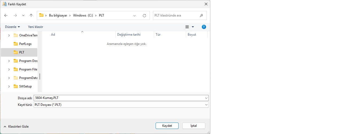339x134 pixels.
Task: Cancel with the İptal button
Action: pos(194,126)
